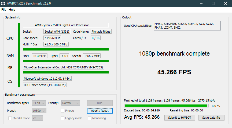Minimize the HWBOT x265 Benchmark window

click(x=201, y=3)
